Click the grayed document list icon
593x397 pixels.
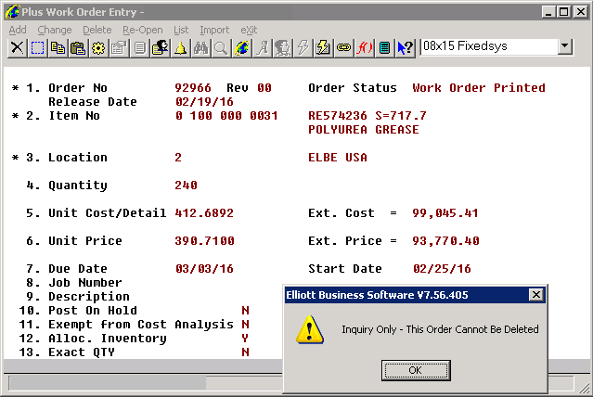[139, 48]
